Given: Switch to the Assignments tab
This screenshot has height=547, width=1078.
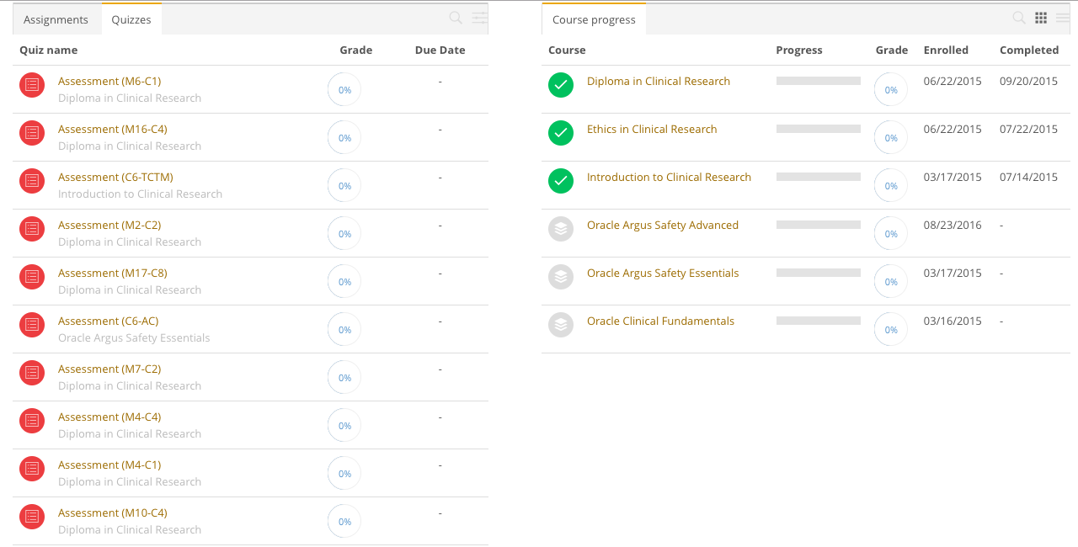Looking at the screenshot, I should click(56, 19).
